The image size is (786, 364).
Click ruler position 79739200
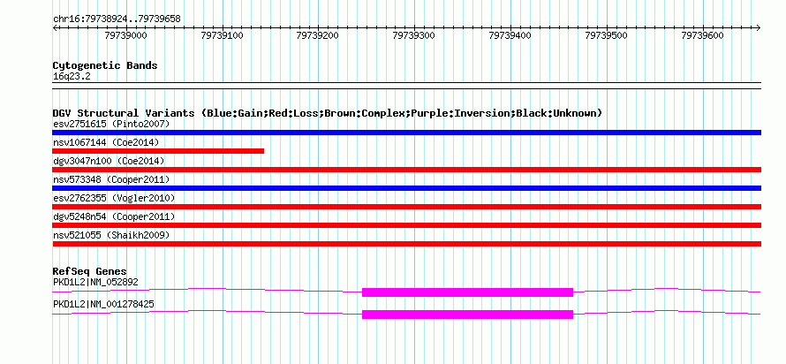318,35
